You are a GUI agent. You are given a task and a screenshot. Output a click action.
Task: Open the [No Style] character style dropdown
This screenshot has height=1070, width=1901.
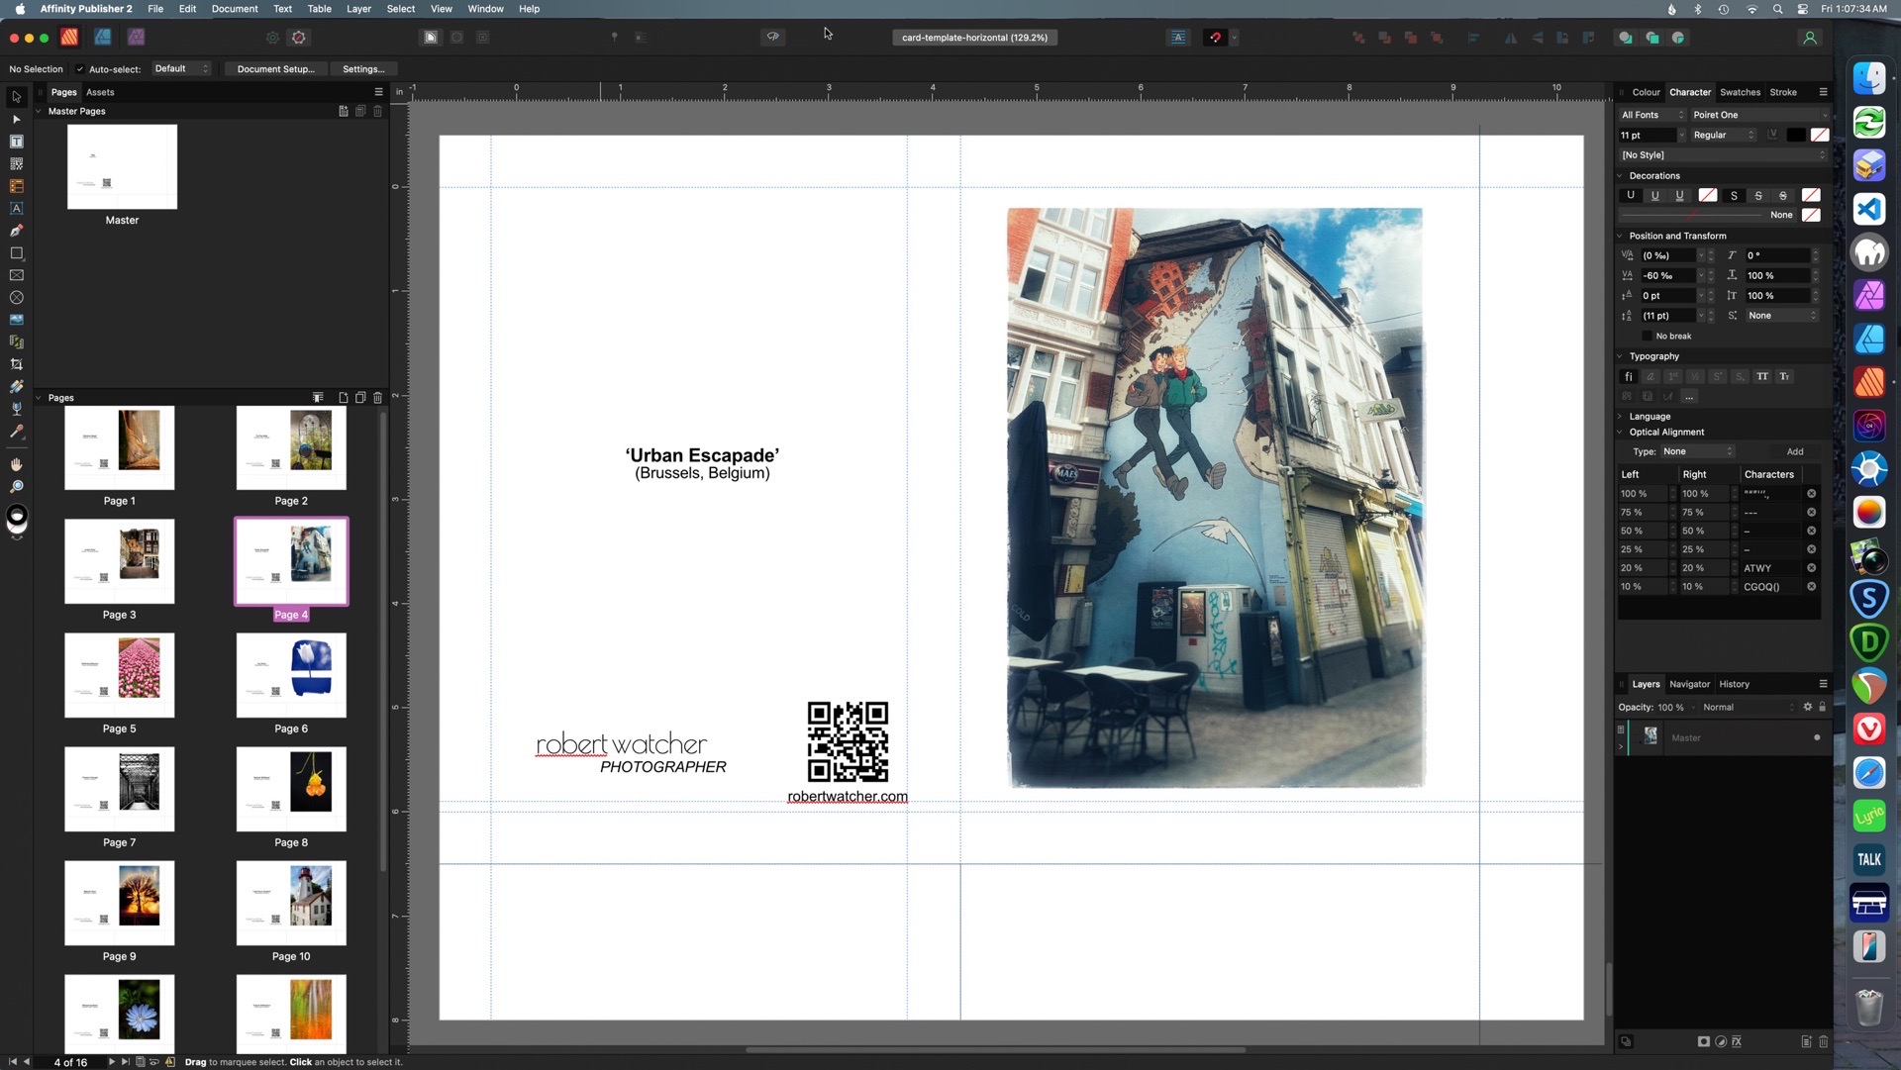coord(1723,155)
